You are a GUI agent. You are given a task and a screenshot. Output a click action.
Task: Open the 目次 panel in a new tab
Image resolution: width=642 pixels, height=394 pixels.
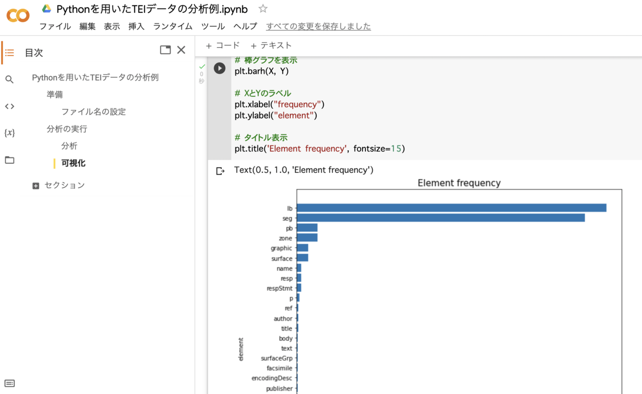(165, 49)
